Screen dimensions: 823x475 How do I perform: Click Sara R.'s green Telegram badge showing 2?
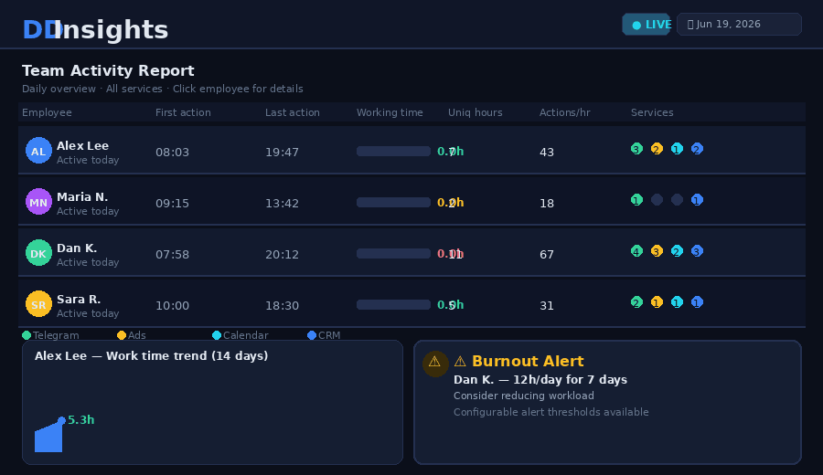[636, 302]
